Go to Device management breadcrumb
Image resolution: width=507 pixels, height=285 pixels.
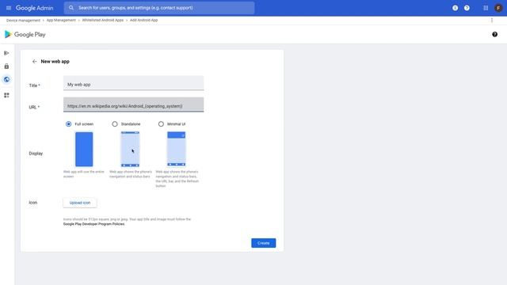click(x=23, y=20)
